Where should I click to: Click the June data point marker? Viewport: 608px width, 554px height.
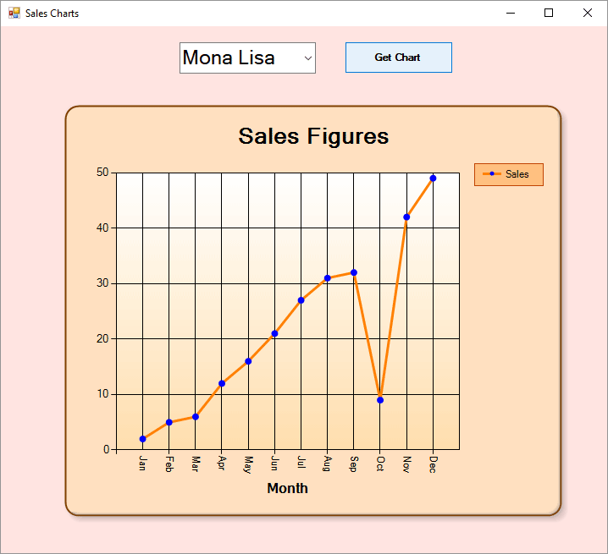274,333
